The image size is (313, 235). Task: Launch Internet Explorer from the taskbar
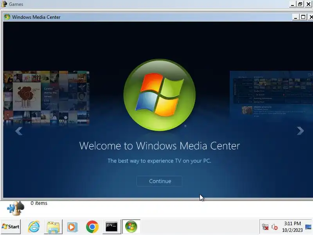point(34,227)
